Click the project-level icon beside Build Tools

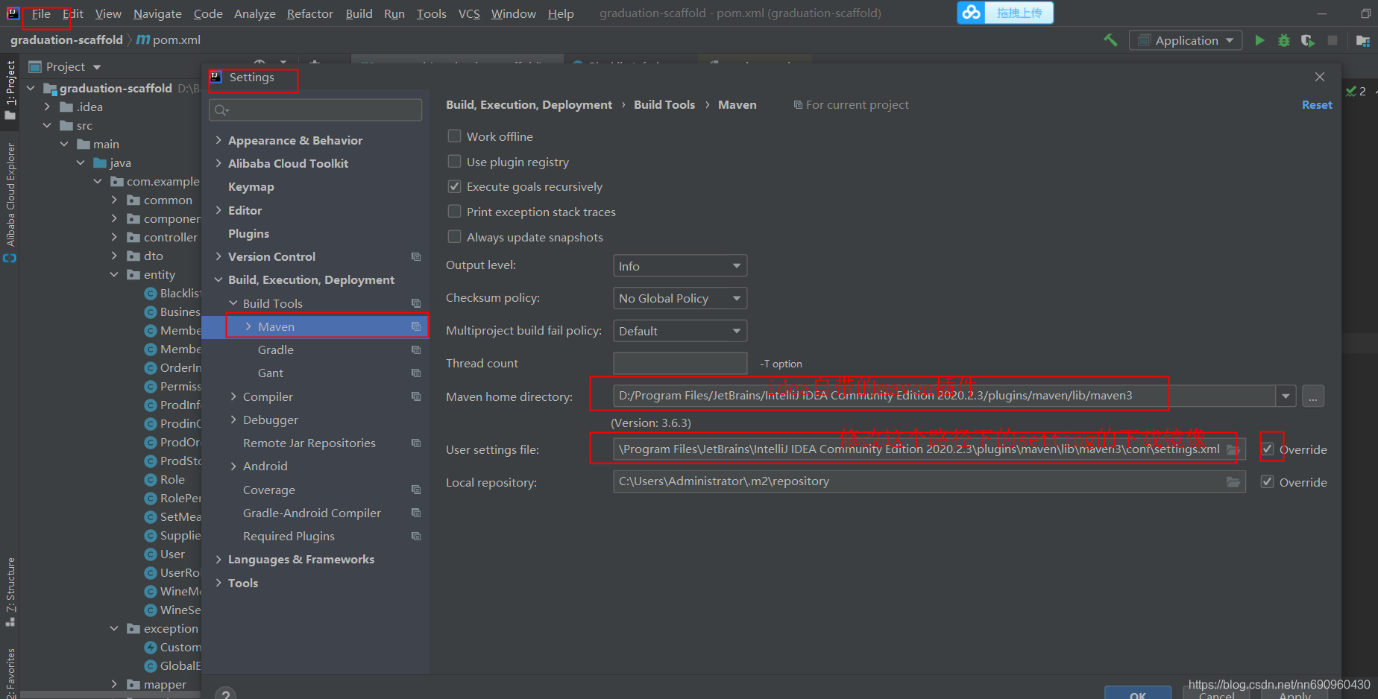416,303
